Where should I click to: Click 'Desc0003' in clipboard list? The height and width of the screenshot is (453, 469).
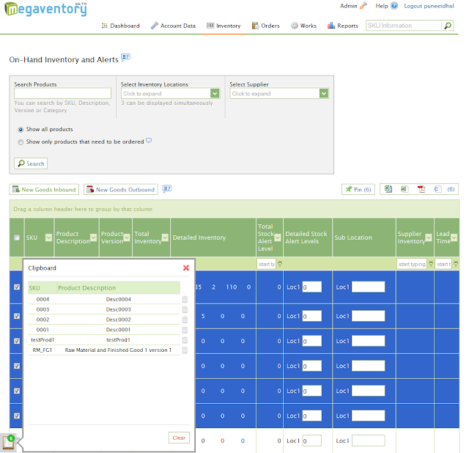[x=119, y=309]
